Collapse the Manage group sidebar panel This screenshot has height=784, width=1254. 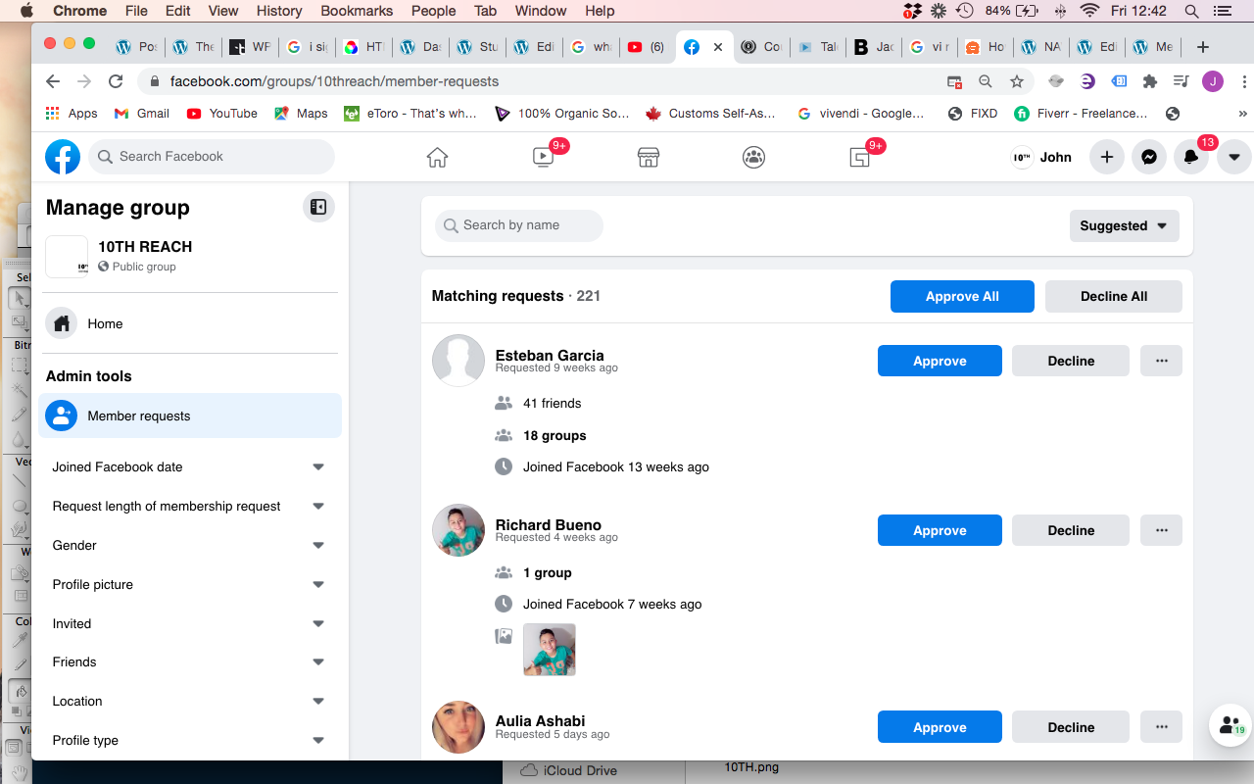coord(318,207)
